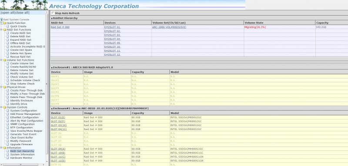Open Activate Incomplete RAID Set
The image size is (348, 166).
point(27,47)
